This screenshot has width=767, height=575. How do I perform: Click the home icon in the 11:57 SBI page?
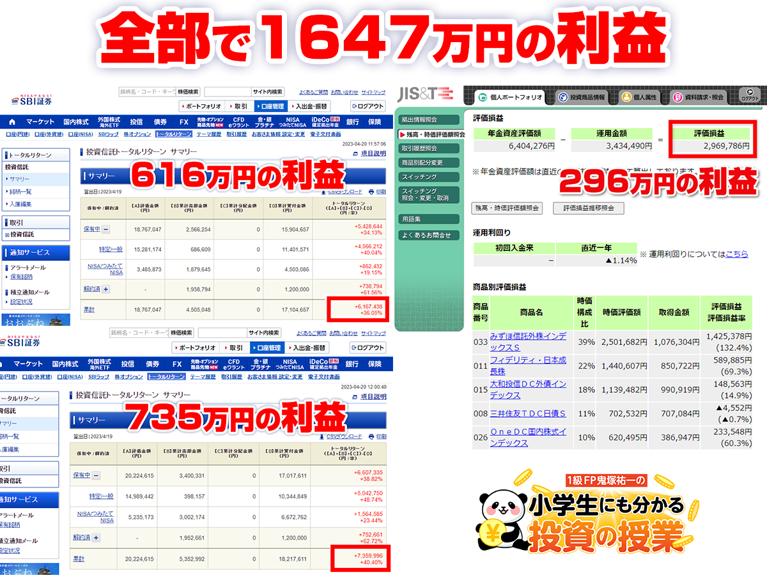[12, 122]
